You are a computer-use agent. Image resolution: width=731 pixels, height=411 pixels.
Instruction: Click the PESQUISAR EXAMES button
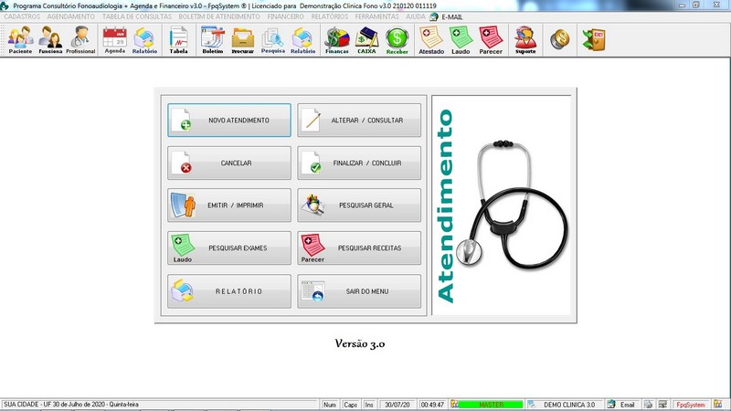click(229, 248)
